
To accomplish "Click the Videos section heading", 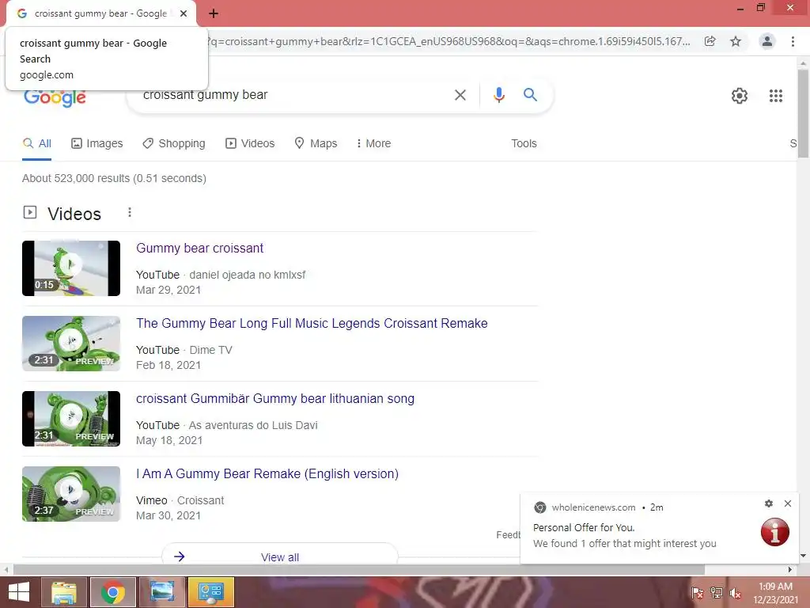I will 74,214.
